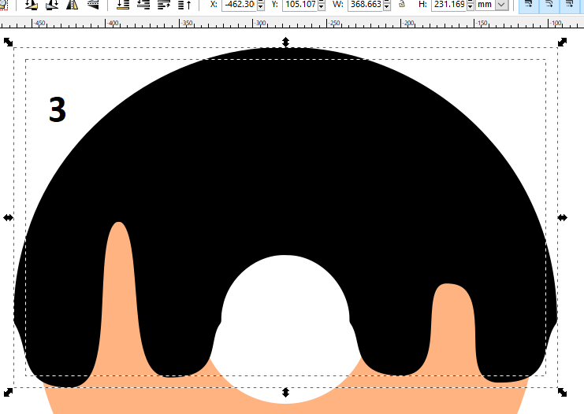The width and height of the screenshot is (584, 414).
Task: Lower selection one step
Action: pyautogui.click(x=143, y=4)
